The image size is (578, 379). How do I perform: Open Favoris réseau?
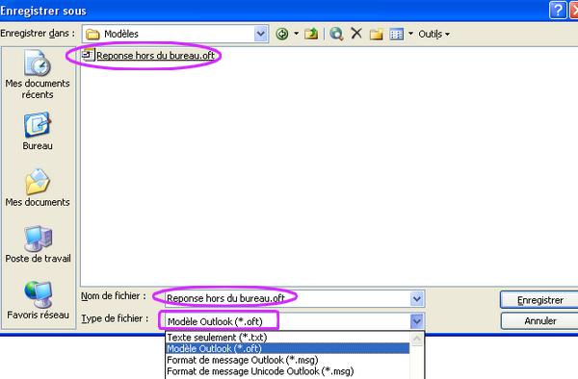click(38, 301)
